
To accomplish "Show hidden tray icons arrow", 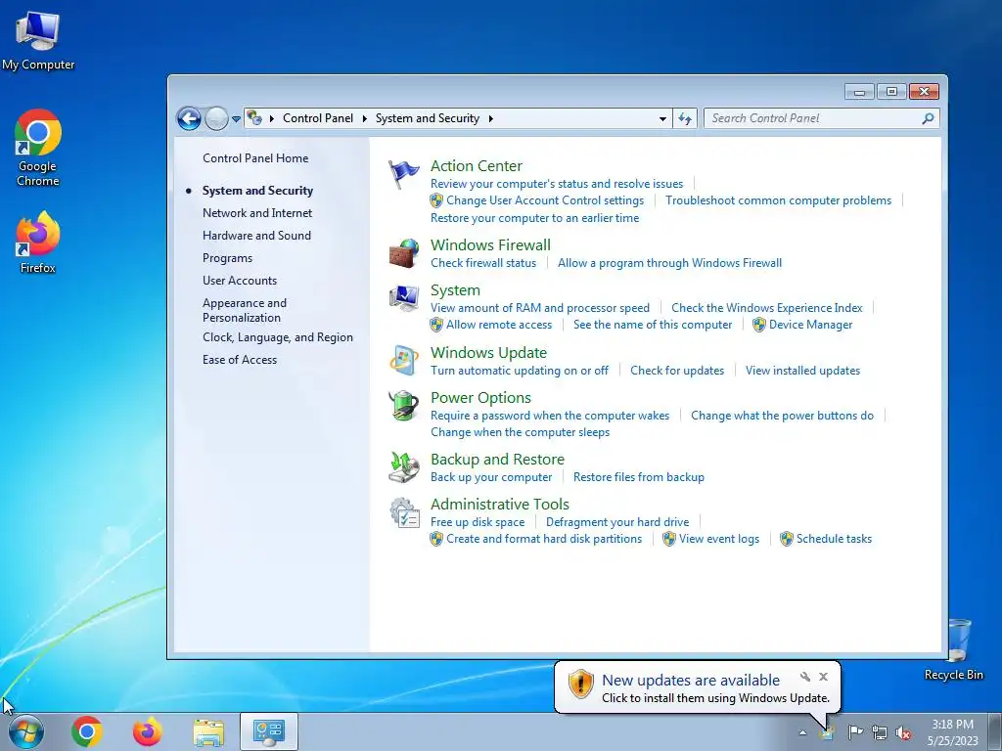I will (x=802, y=732).
